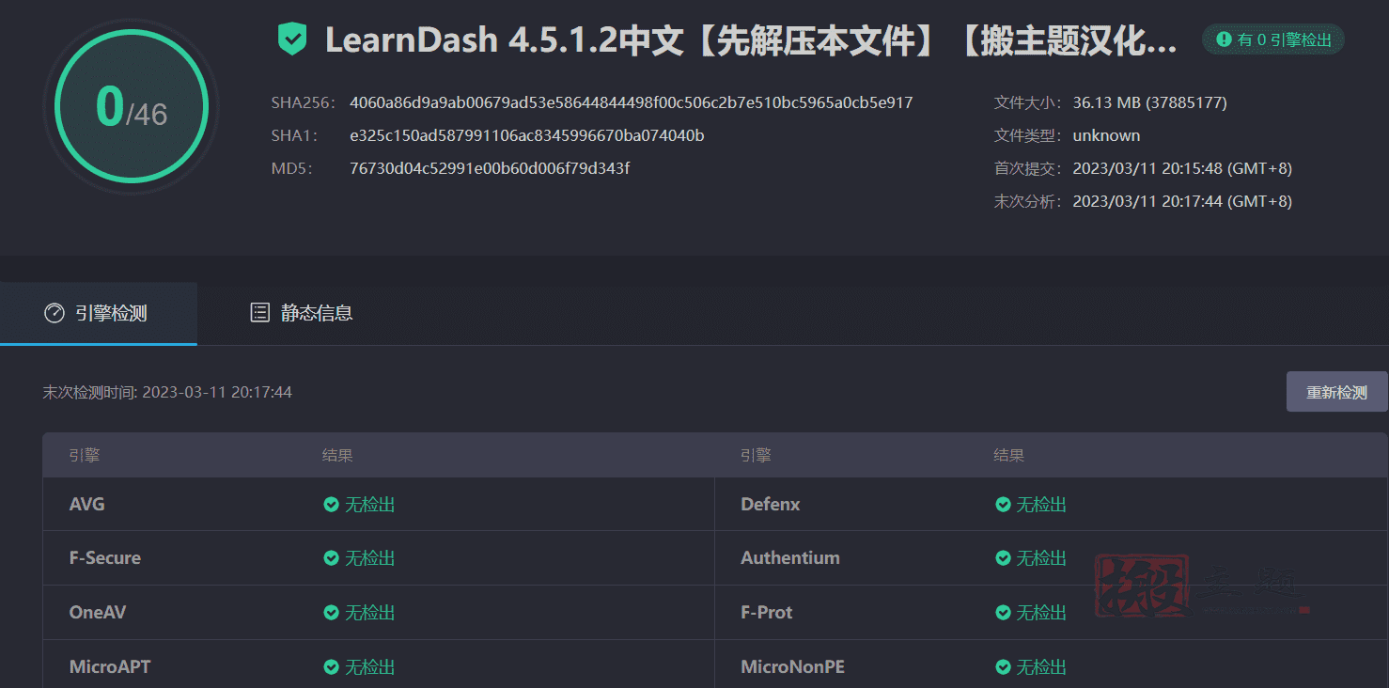Image resolution: width=1389 pixels, height=688 pixels.
Task: Click green check icon in AVG row
Action: 331,505
